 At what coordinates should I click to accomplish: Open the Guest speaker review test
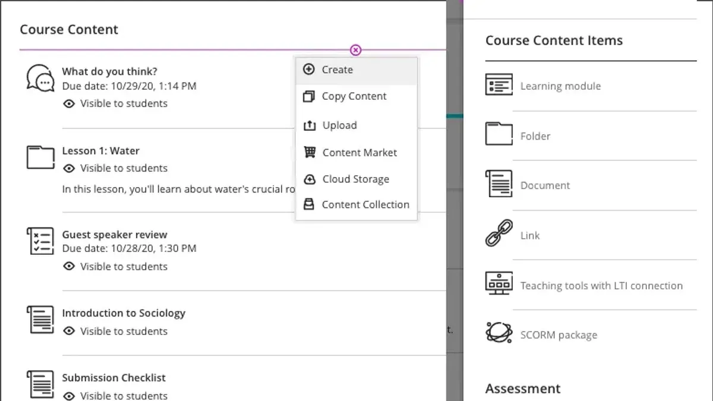coord(115,235)
